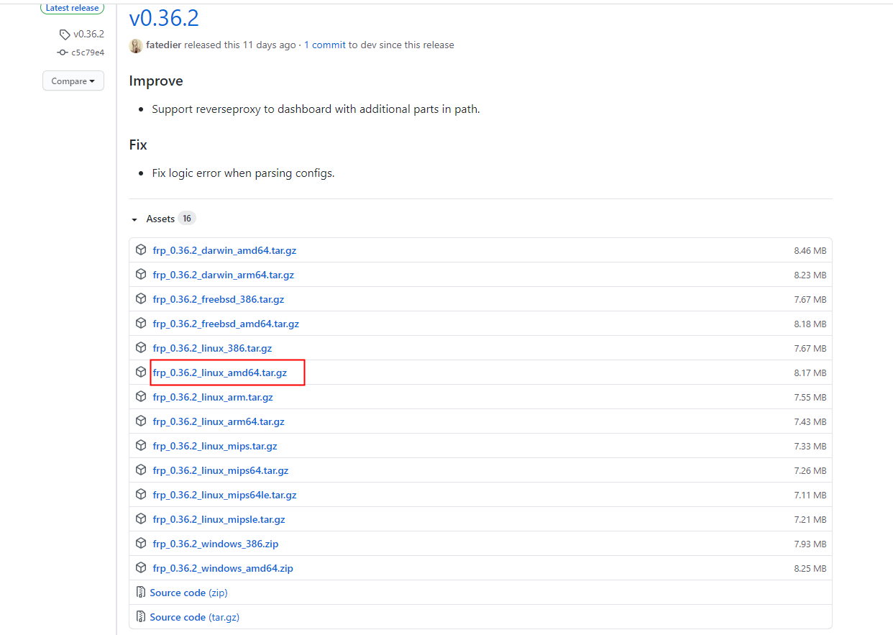Click the Improve heading
Image resolution: width=893 pixels, height=635 pixels.
[156, 81]
